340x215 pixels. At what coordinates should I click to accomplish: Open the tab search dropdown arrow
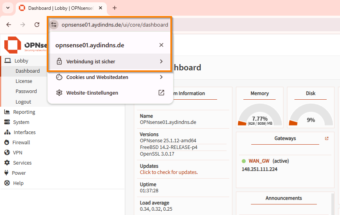[8, 8]
